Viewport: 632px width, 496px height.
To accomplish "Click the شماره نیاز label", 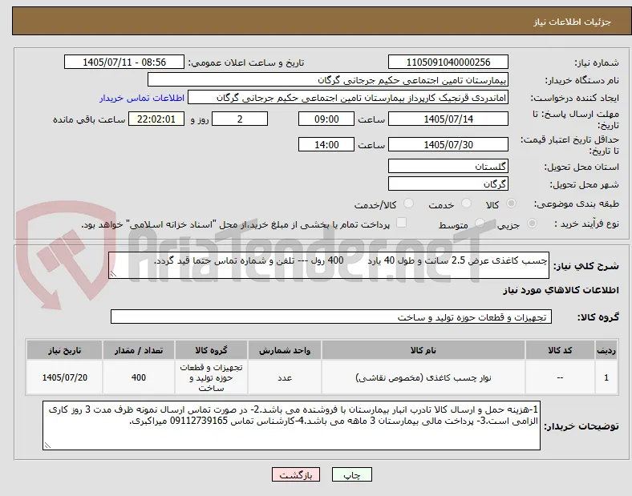I will click(597, 63).
